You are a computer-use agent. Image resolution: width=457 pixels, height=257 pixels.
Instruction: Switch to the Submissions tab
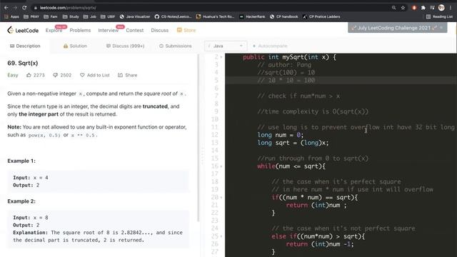[176, 46]
